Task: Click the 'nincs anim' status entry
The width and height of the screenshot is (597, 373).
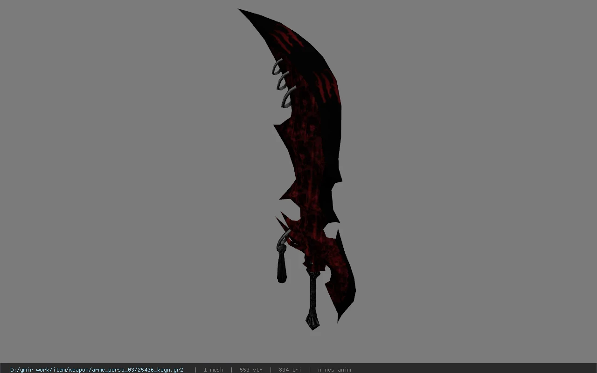Action: click(x=334, y=370)
